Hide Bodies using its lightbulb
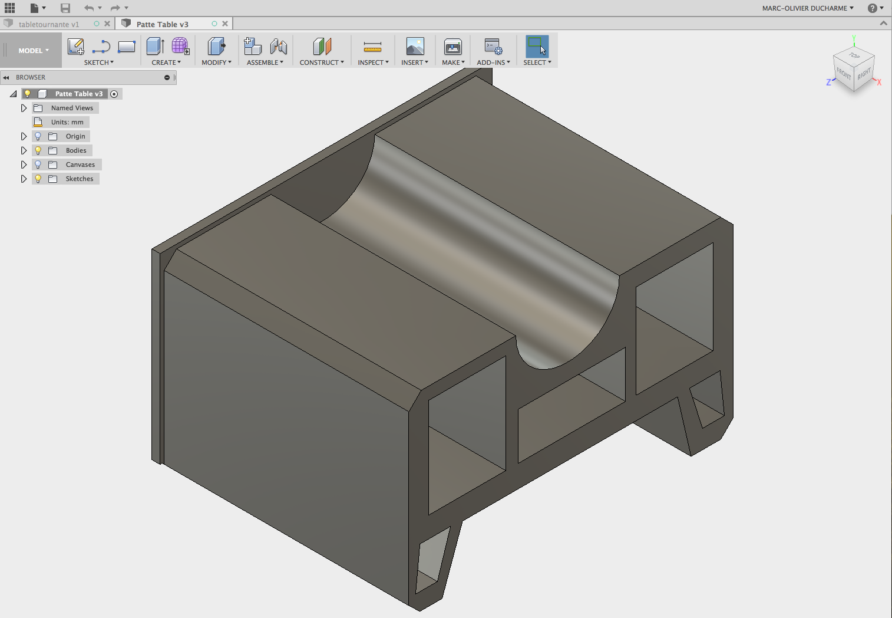This screenshot has width=892, height=618. [38, 150]
